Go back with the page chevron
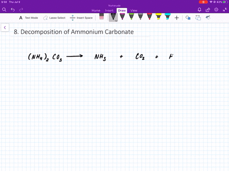 [x=5, y=28]
